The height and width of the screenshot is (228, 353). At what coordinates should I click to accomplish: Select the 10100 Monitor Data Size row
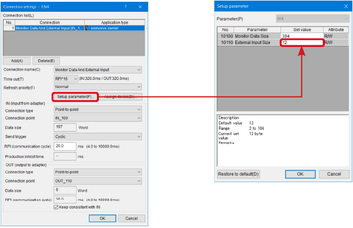tap(283, 36)
